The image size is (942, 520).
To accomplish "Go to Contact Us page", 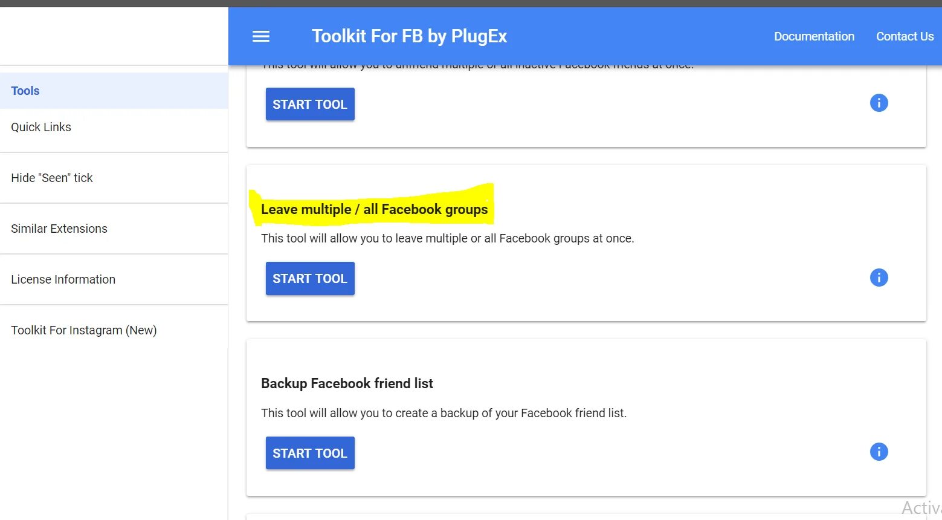I will (905, 36).
